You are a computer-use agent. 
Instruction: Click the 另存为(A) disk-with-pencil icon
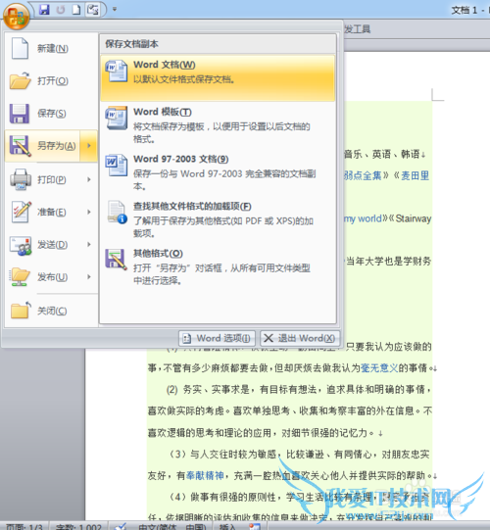(x=21, y=146)
